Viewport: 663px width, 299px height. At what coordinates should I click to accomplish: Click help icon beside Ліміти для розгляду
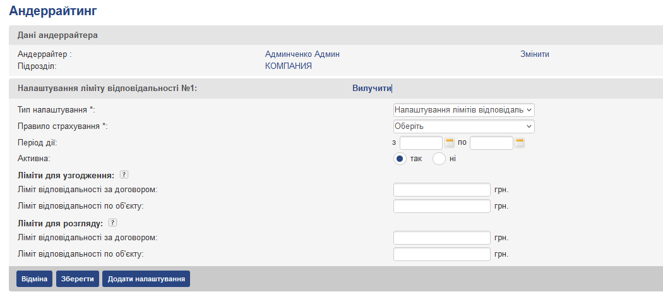click(113, 223)
